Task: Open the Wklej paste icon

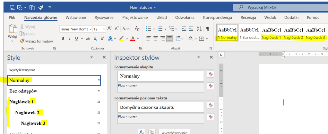Action: 12,30
